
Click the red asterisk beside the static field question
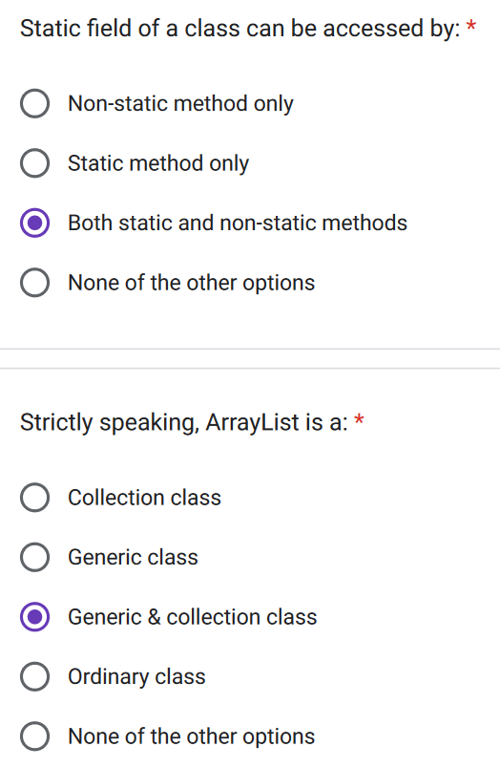pos(471,26)
